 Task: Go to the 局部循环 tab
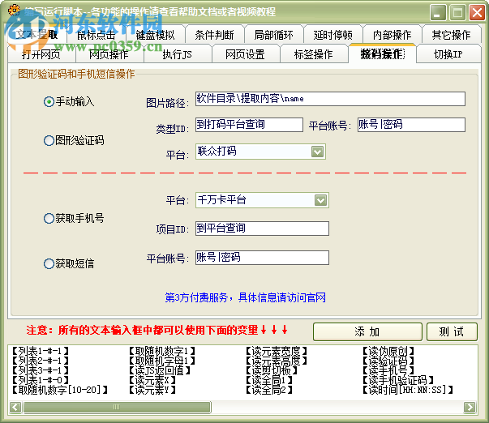coord(274,35)
